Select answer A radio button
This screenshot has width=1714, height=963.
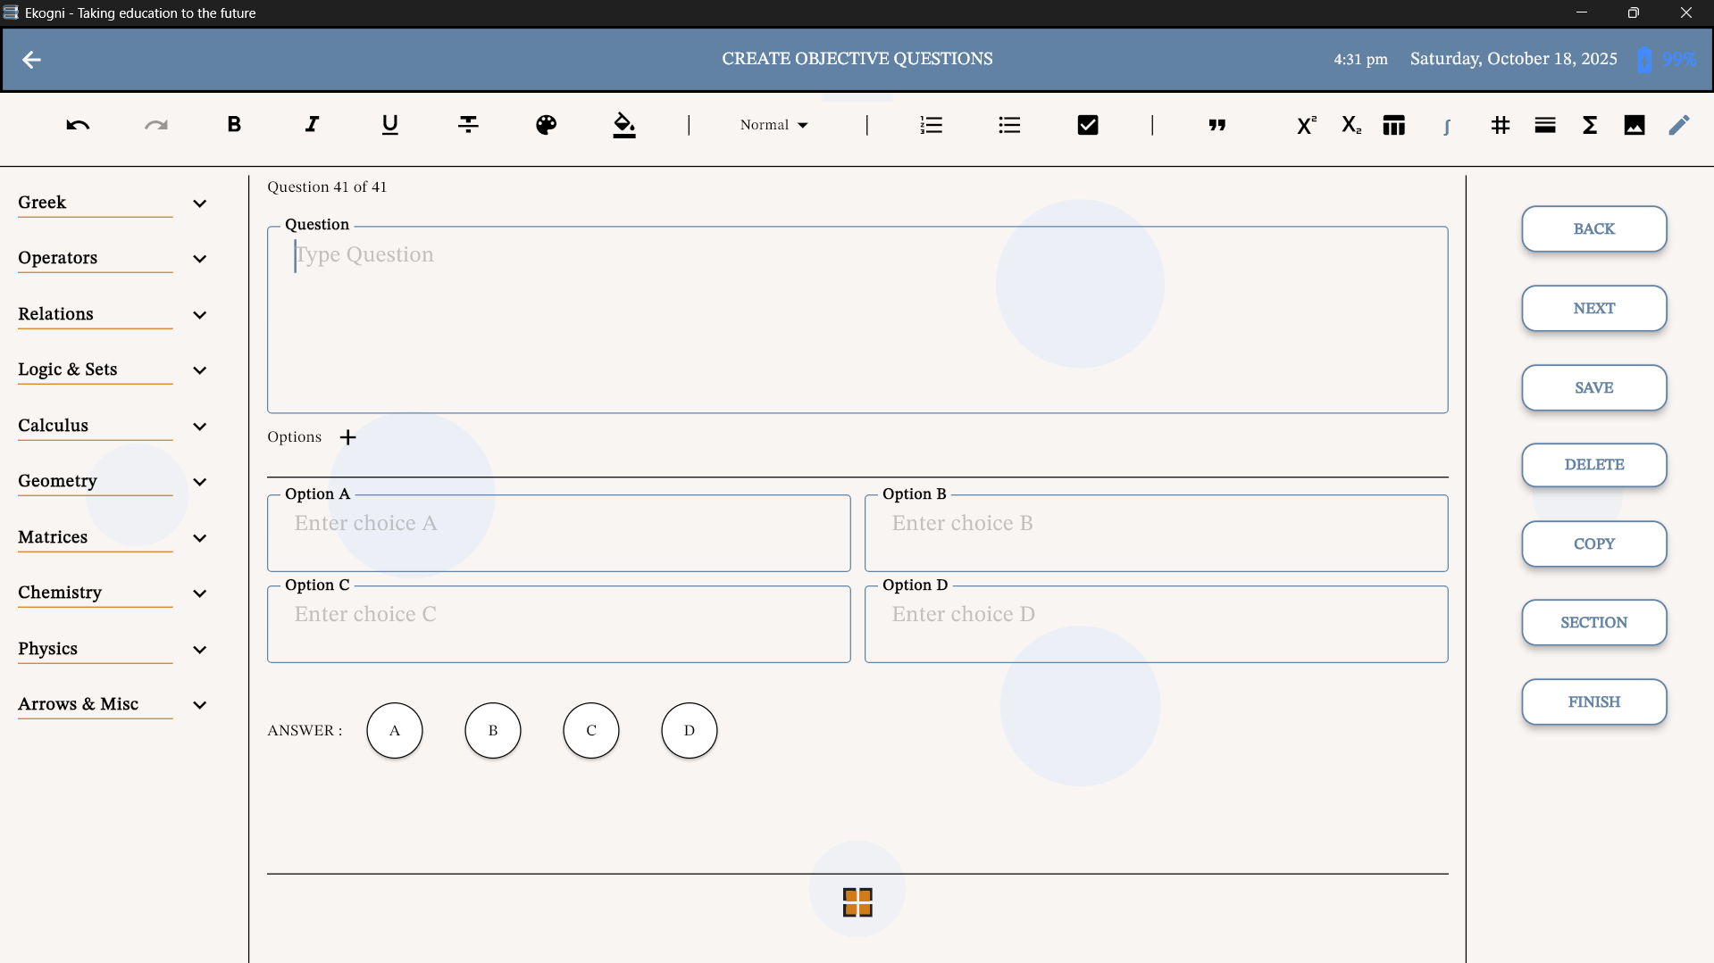pos(394,730)
